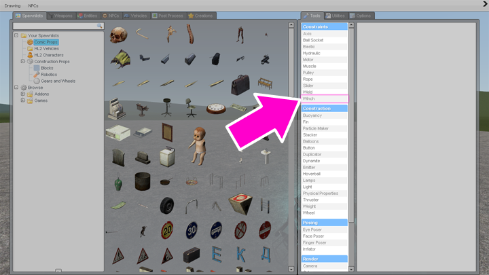Viewport: 489px width, 275px height.
Task: Collapse the Your Spawnlists tree node
Action: [x=16, y=35]
